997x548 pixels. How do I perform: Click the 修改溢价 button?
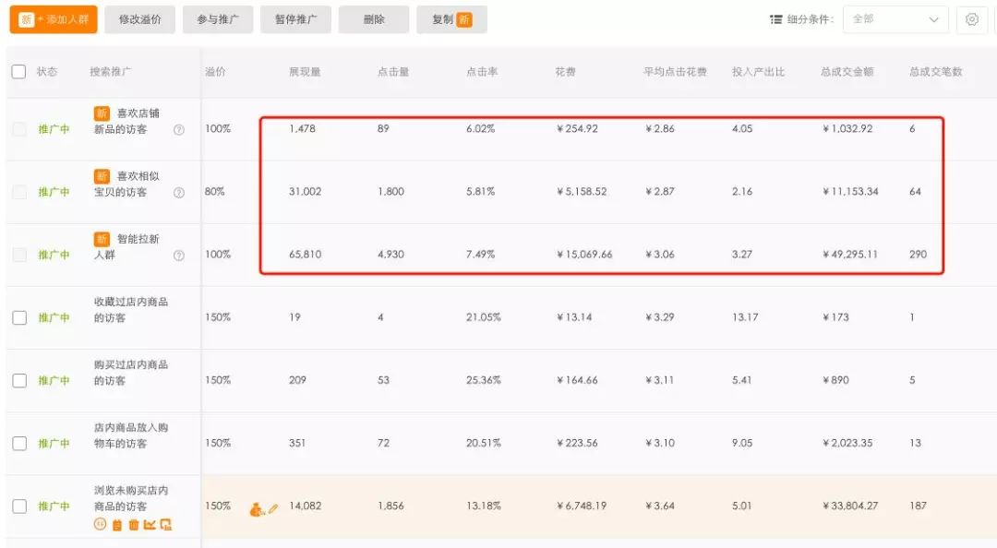point(140,19)
